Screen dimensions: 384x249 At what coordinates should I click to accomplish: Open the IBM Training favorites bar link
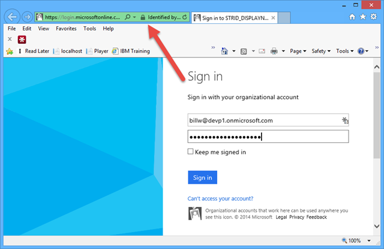134,51
